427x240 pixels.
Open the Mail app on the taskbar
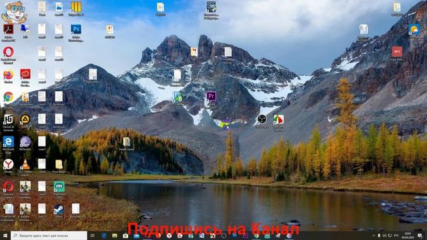136,235
